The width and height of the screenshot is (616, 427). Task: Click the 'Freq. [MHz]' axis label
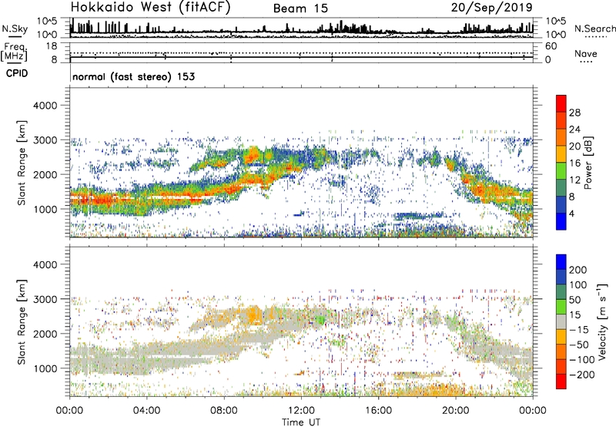[14, 52]
